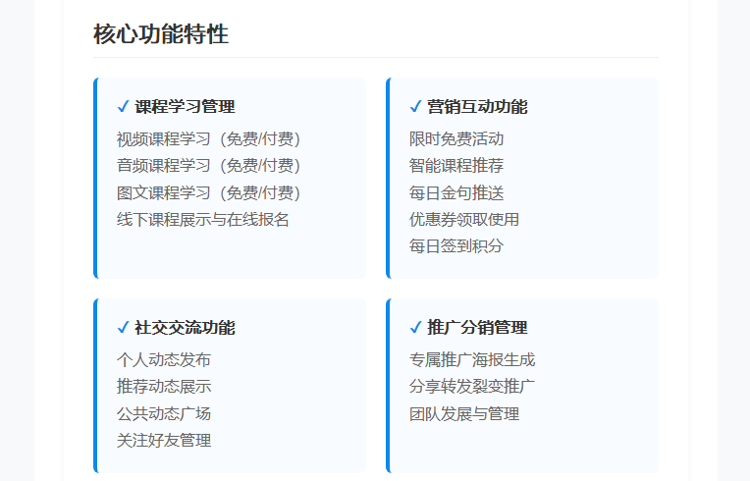The width and height of the screenshot is (750, 481).
Task: Click the 专属推广海报生成 item
Action: point(472,360)
